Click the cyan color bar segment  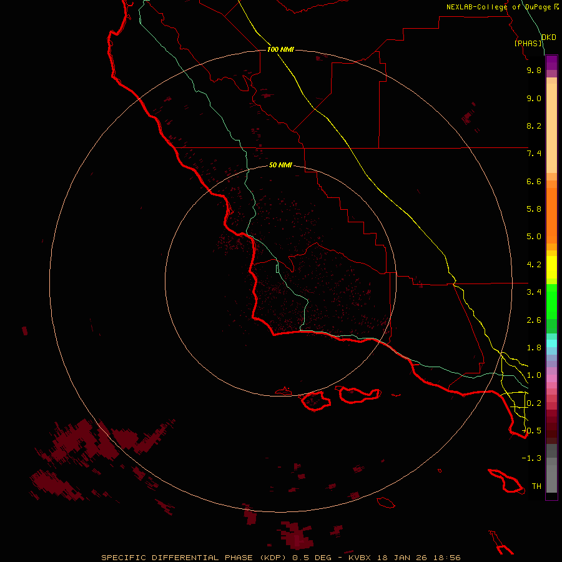(551, 343)
